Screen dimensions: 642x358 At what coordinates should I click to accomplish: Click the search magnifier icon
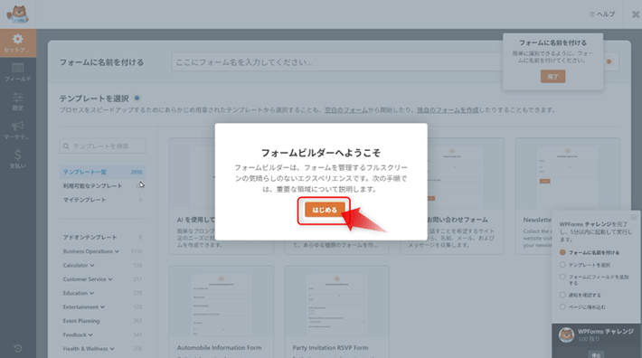pos(66,146)
